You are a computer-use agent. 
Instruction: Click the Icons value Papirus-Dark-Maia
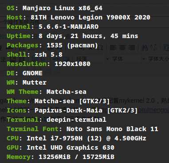point(68,110)
